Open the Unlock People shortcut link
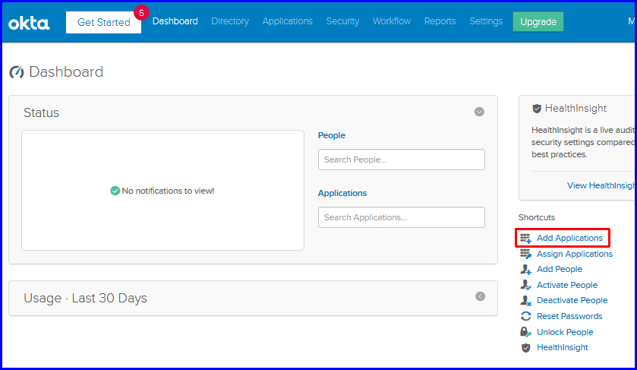The image size is (637, 370). (565, 332)
